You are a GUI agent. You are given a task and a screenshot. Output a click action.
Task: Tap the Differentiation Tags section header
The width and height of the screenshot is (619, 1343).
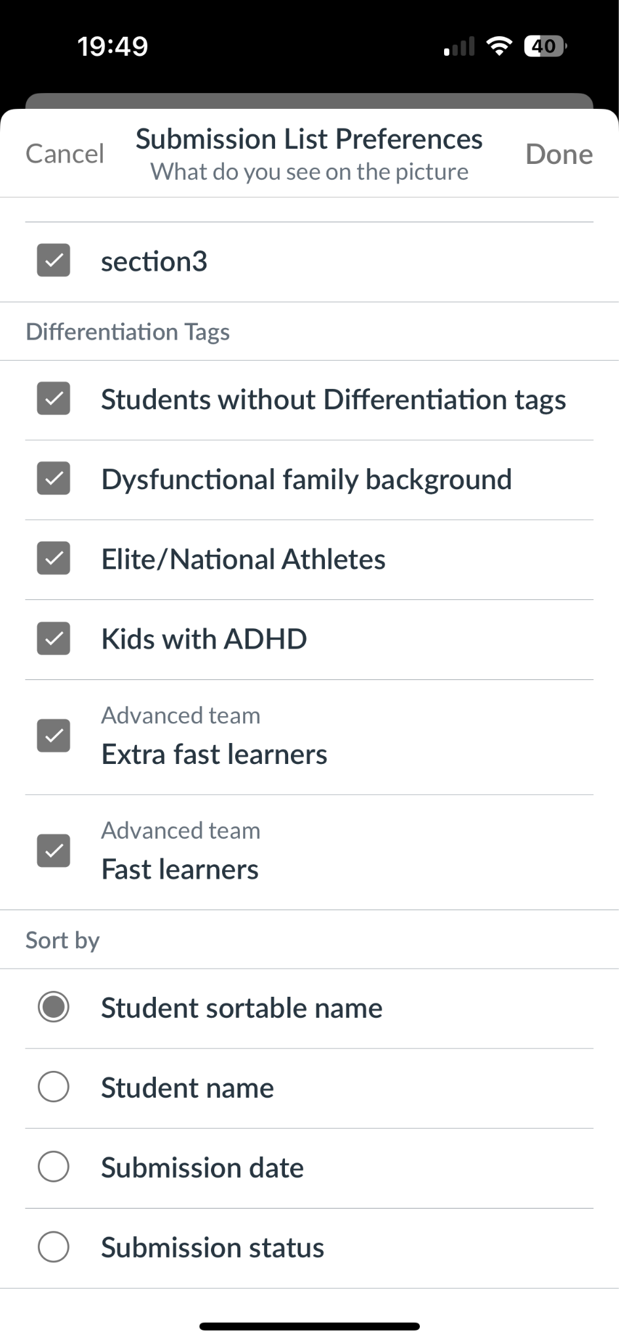click(x=128, y=332)
